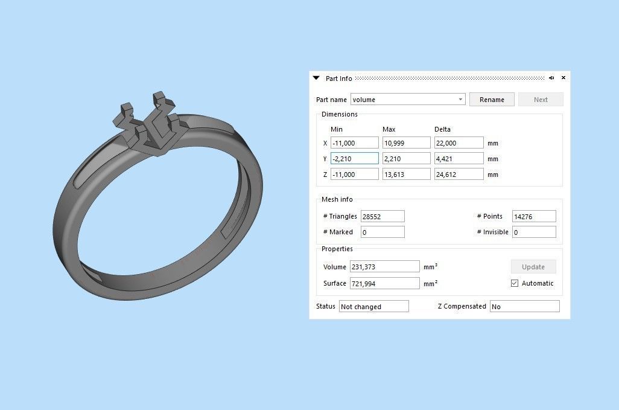Click the Properties group label
The height and width of the screenshot is (410, 619).
point(337,249)
